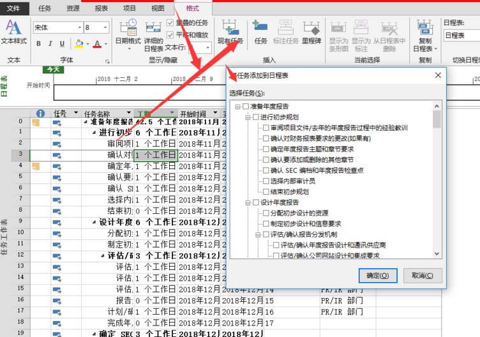Toggle Underline formatting
The width and height of the screenshot is (480, 337).
tap(62, 44)
